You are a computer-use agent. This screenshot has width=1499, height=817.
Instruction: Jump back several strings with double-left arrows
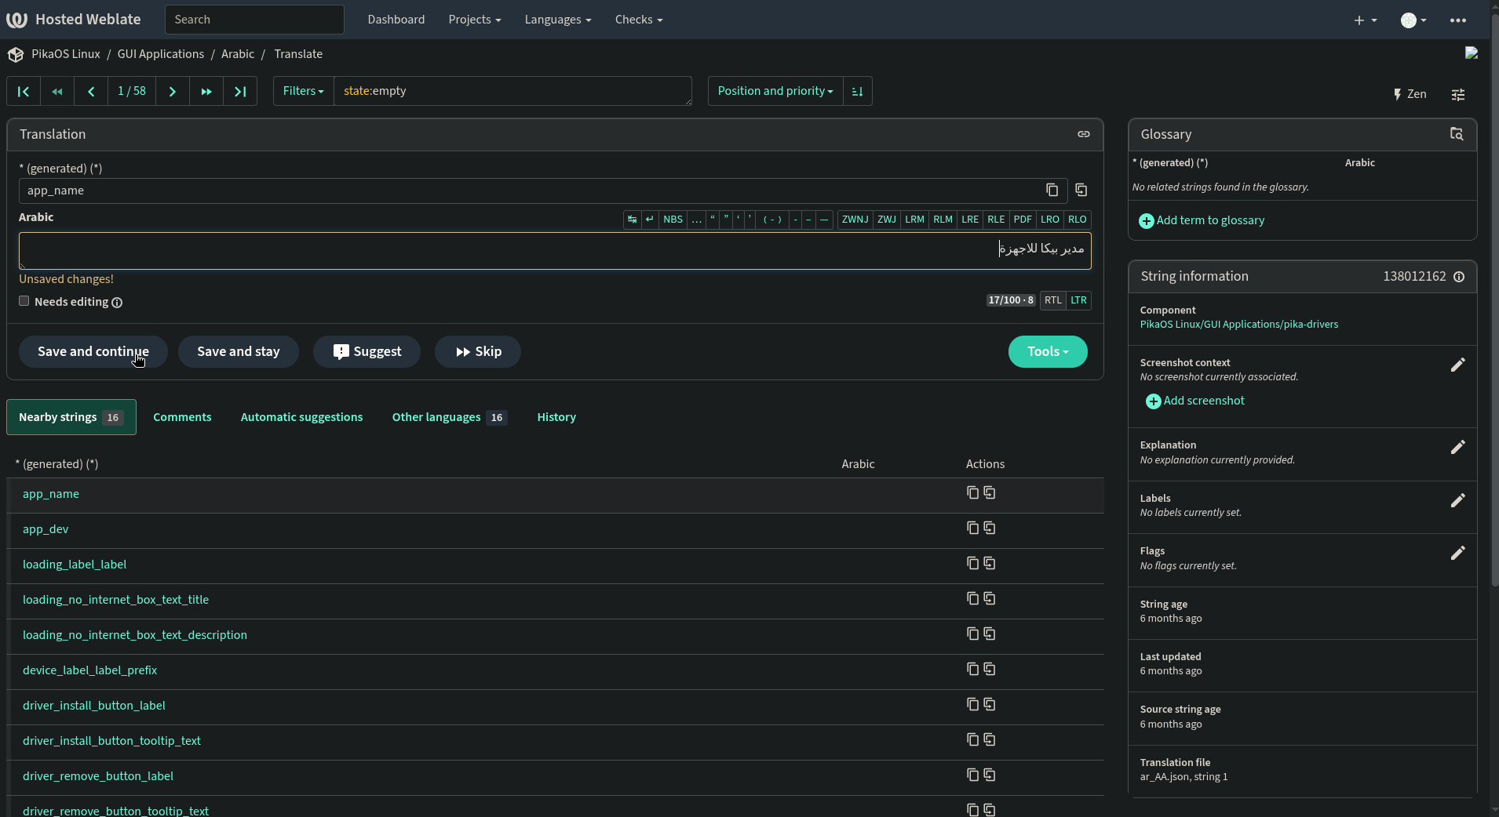[57, 91]
